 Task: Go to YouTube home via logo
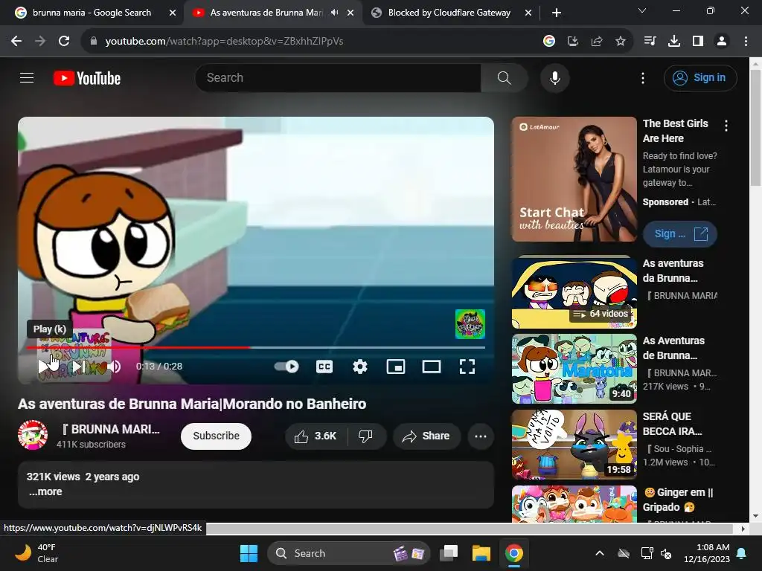coord(87,78)
